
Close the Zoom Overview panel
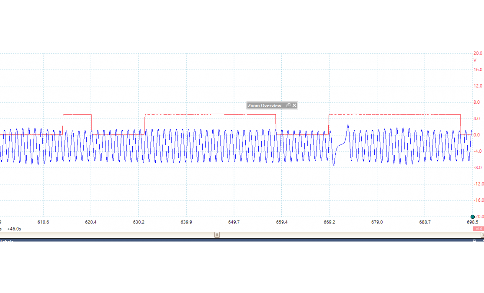click(294, 106)
